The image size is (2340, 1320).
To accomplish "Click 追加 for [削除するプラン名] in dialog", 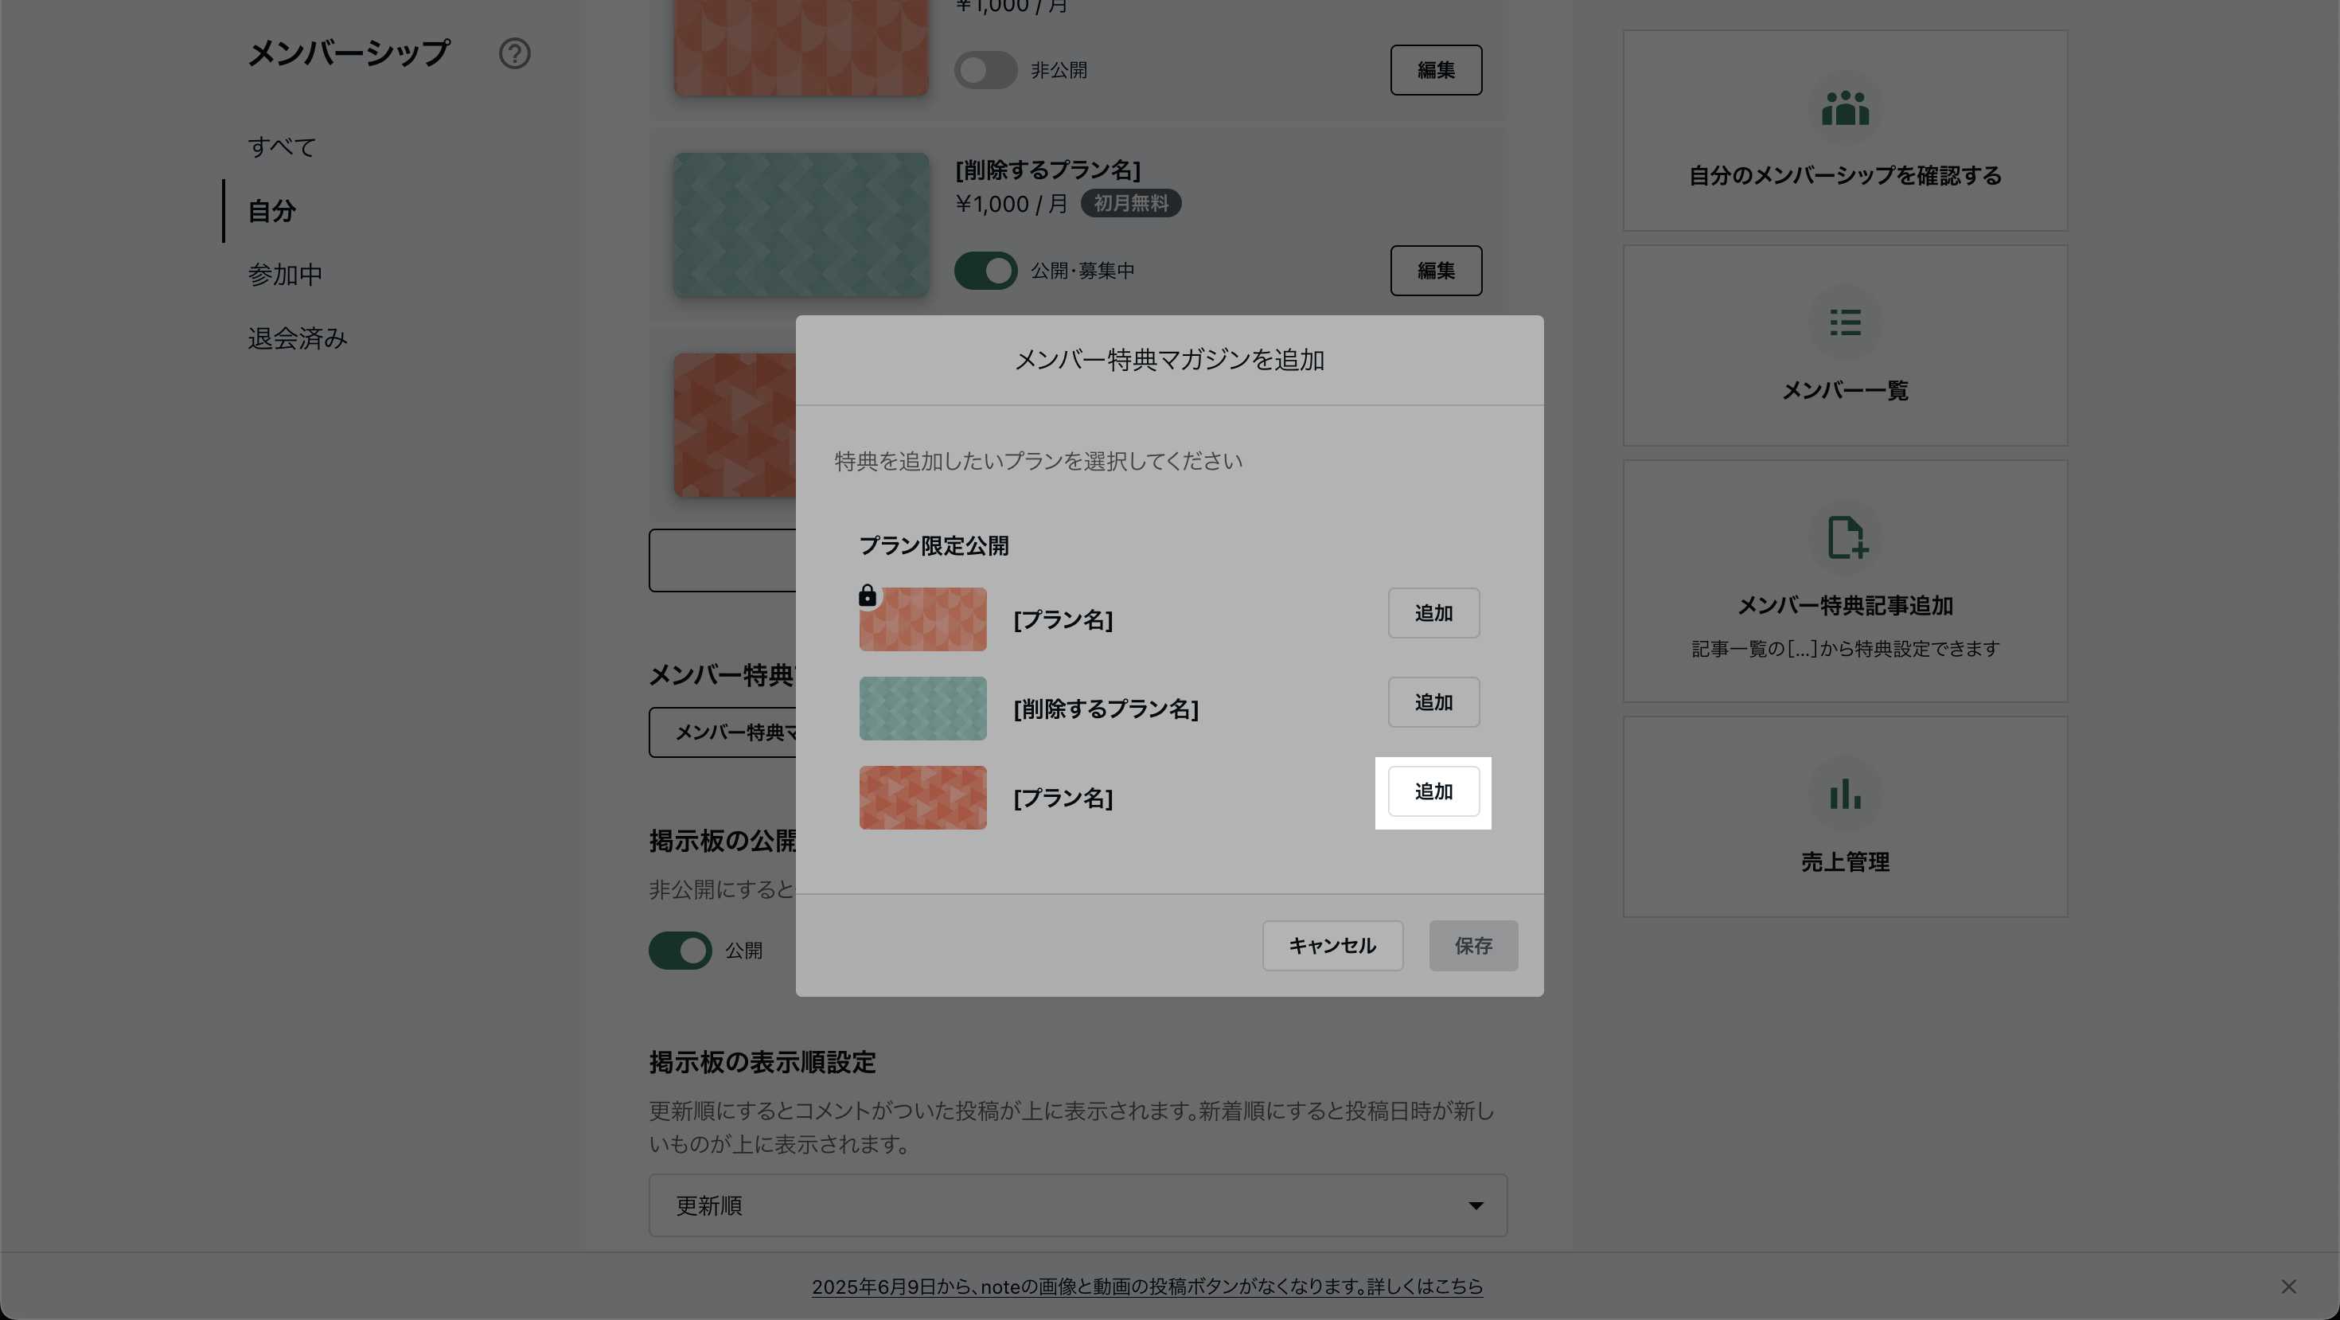I will [x=1433, y=702].
